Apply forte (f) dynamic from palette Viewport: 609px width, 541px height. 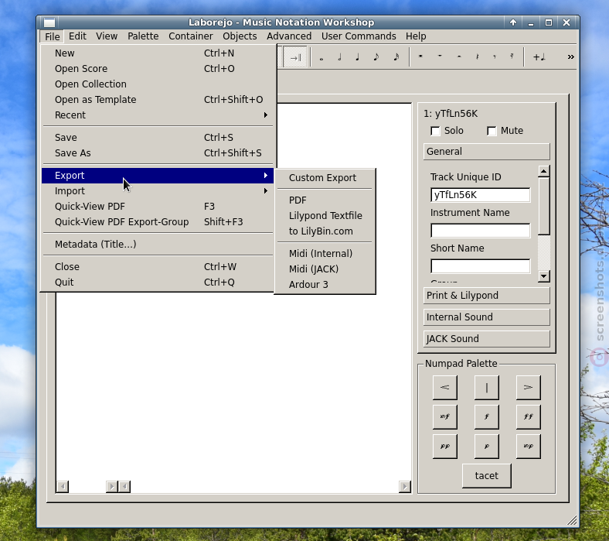pyautogui.click(x=487, y=416)
